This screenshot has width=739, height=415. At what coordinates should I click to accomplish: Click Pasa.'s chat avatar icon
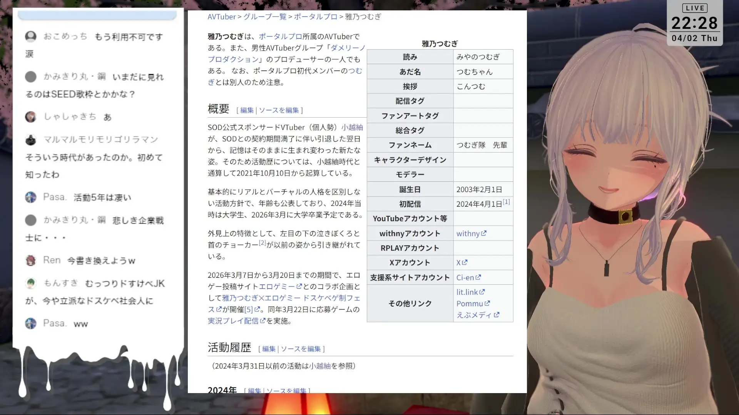[x=31, y=197]
